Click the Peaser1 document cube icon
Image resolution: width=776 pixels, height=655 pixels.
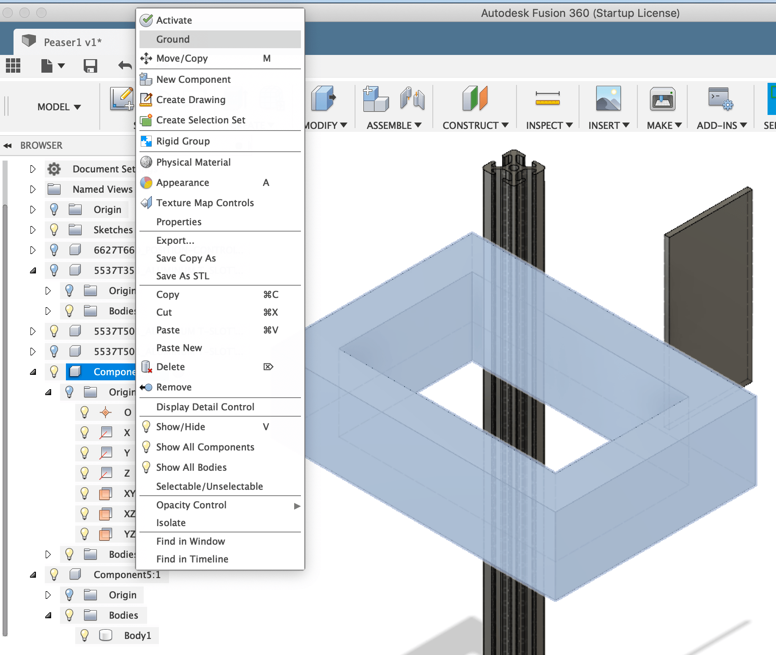29,41
